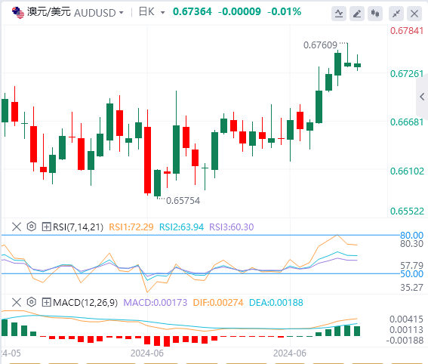Click the RSI 80.00 level line
The height and width of the screenshot is (364, 428).
click(201, 235)
